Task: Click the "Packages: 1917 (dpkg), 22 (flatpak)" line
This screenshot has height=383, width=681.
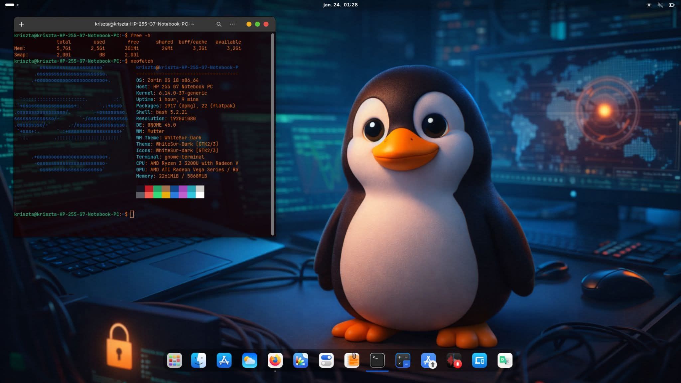Action: (186, 106)
